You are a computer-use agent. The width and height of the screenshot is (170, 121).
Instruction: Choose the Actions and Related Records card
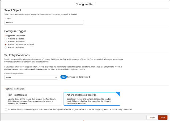coord(92,99)
